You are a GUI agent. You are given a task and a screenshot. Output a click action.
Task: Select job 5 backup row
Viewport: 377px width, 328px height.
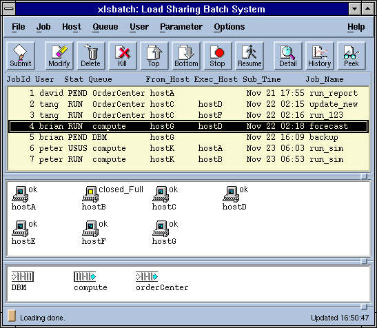coord(188,137)
